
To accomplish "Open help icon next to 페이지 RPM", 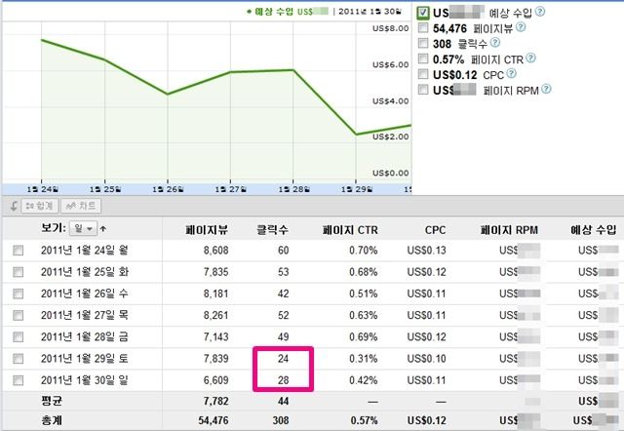I will coord(546,89).
